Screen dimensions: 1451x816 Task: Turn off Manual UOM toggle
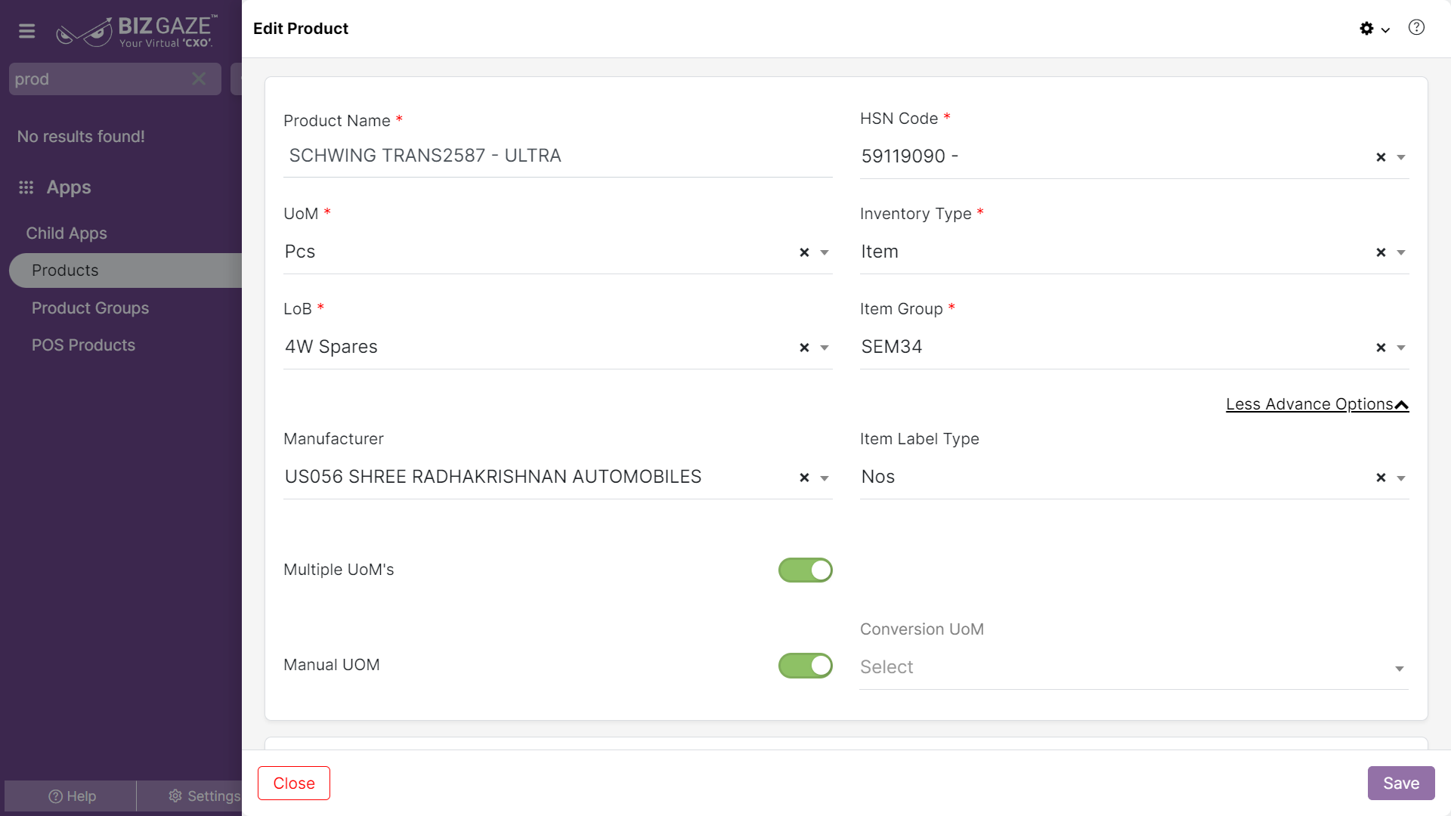click(x=806, y=666)
